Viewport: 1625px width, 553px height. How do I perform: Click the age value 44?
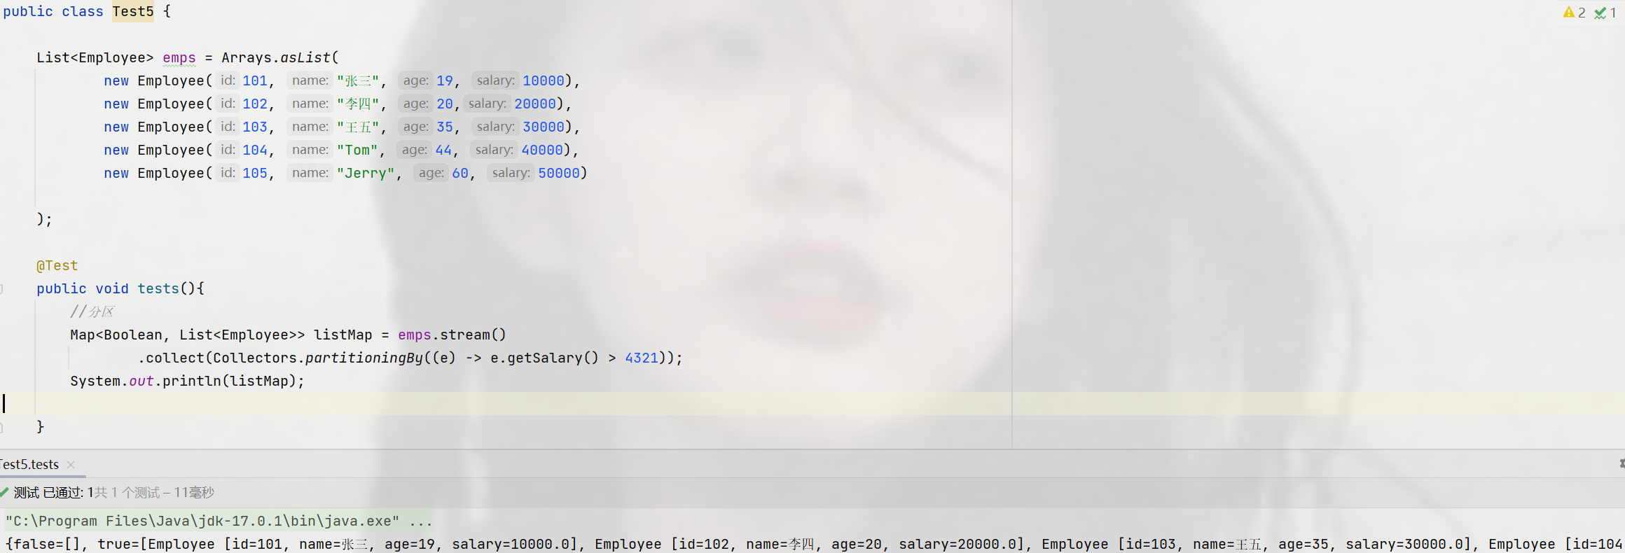[443, 150]
